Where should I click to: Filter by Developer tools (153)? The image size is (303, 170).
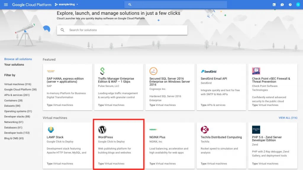point(17,133)
